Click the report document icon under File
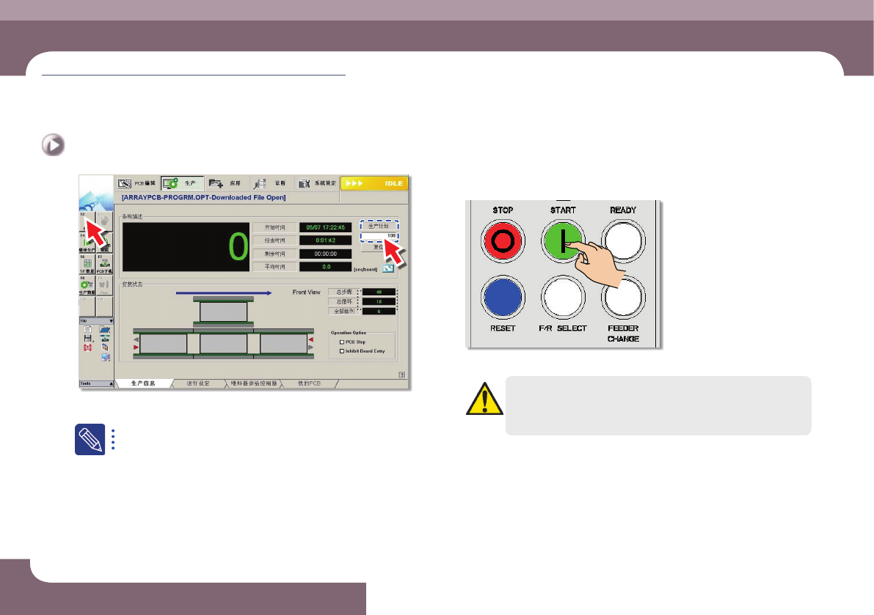This screenshot has width=874, height=615. tap(105, 347)
